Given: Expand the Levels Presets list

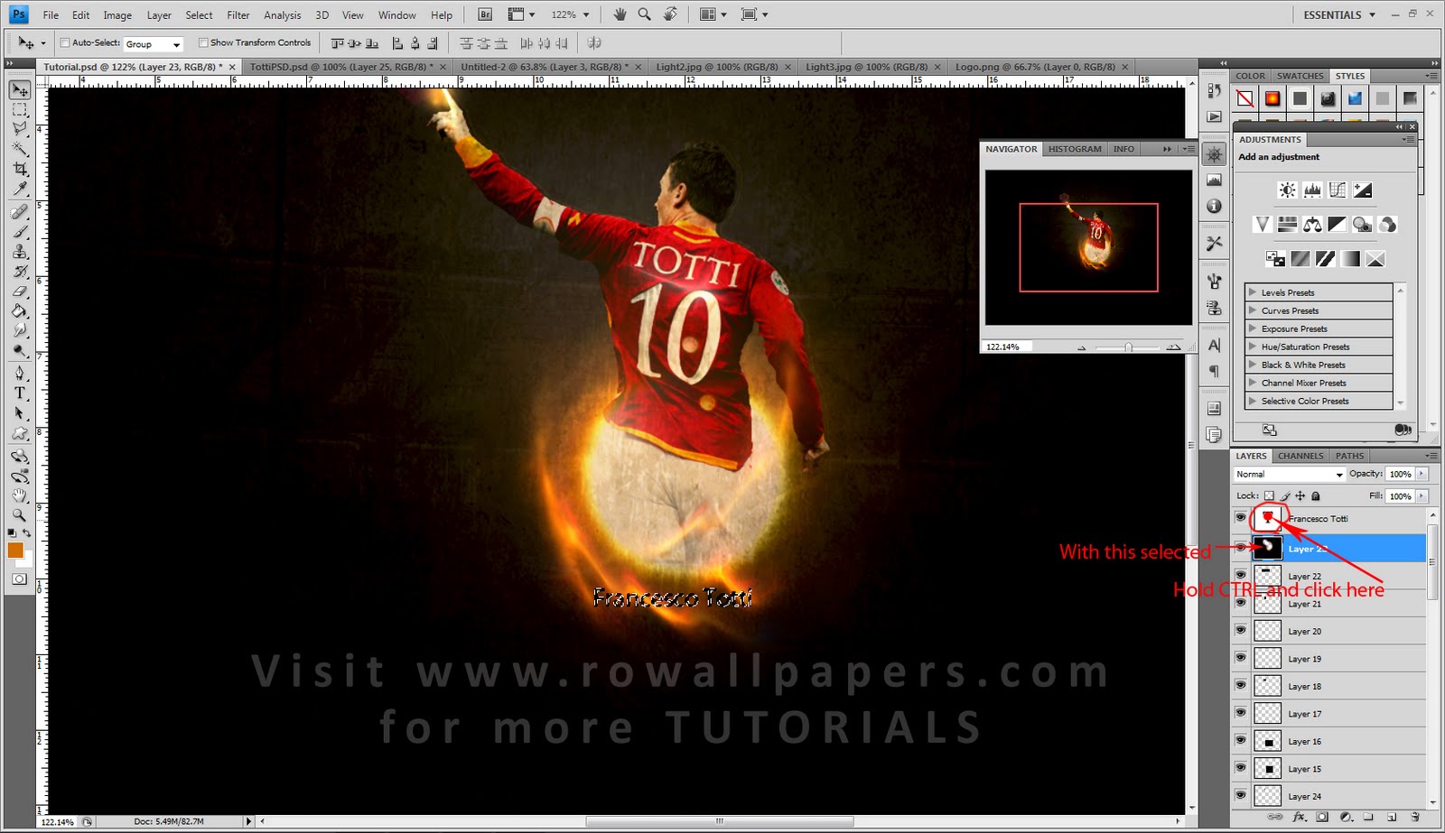Looking at the screenshot, I should [1252, 292].
